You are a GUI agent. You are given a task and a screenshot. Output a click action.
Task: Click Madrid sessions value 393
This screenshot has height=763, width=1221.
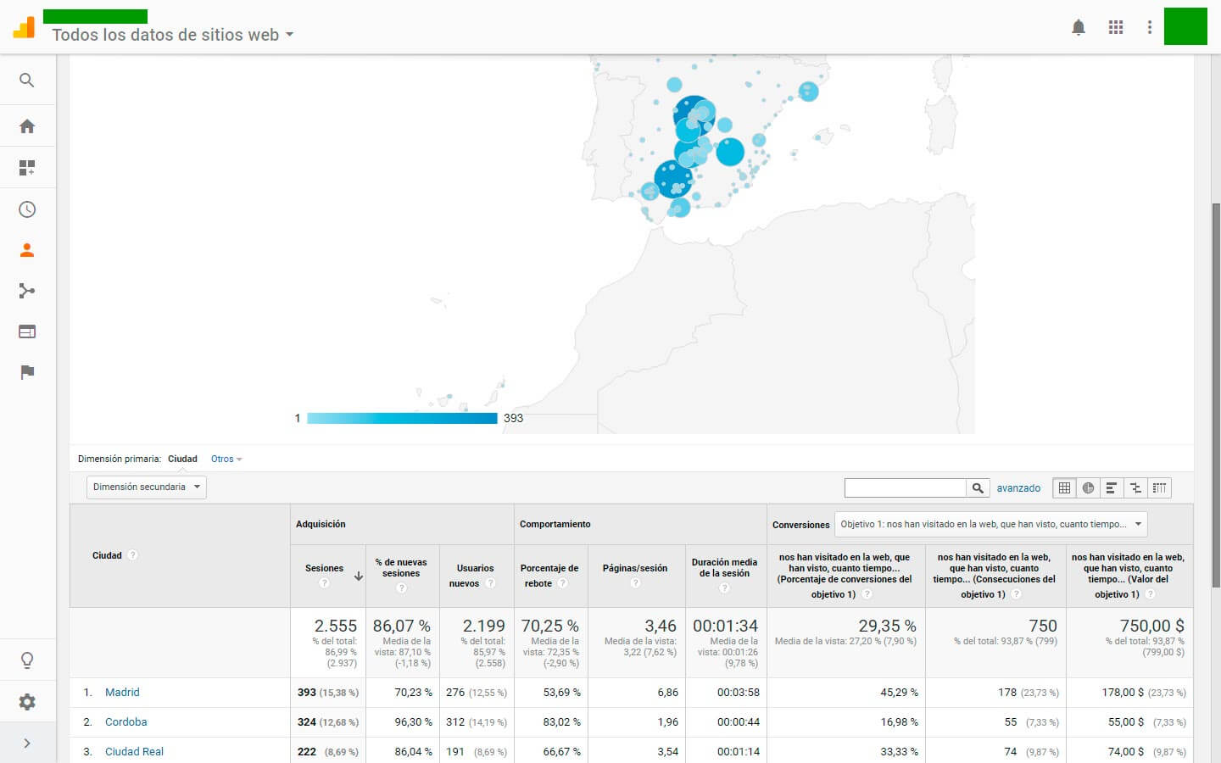307,693
